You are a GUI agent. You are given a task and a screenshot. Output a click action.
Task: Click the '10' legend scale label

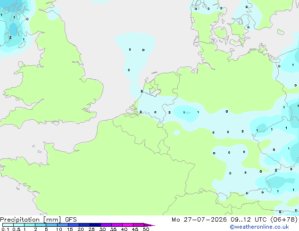point(59,229)
